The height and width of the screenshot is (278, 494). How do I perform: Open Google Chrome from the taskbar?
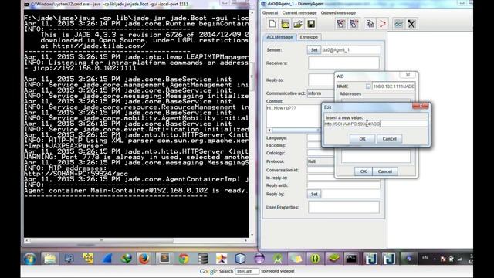pos(184,259)
